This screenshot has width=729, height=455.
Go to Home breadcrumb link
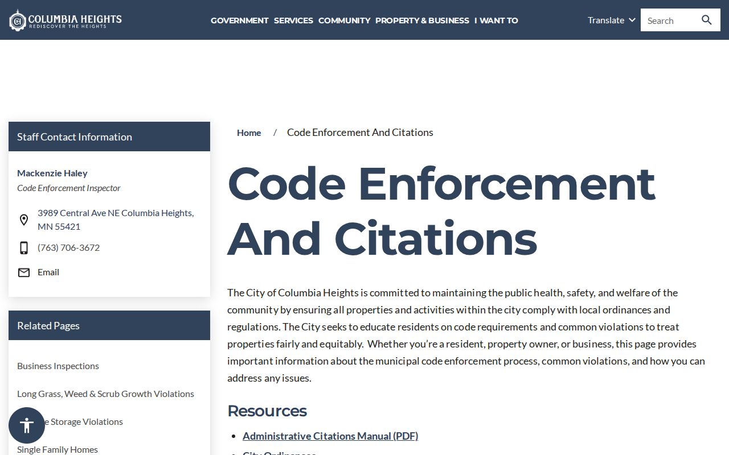tap(249, 133)
